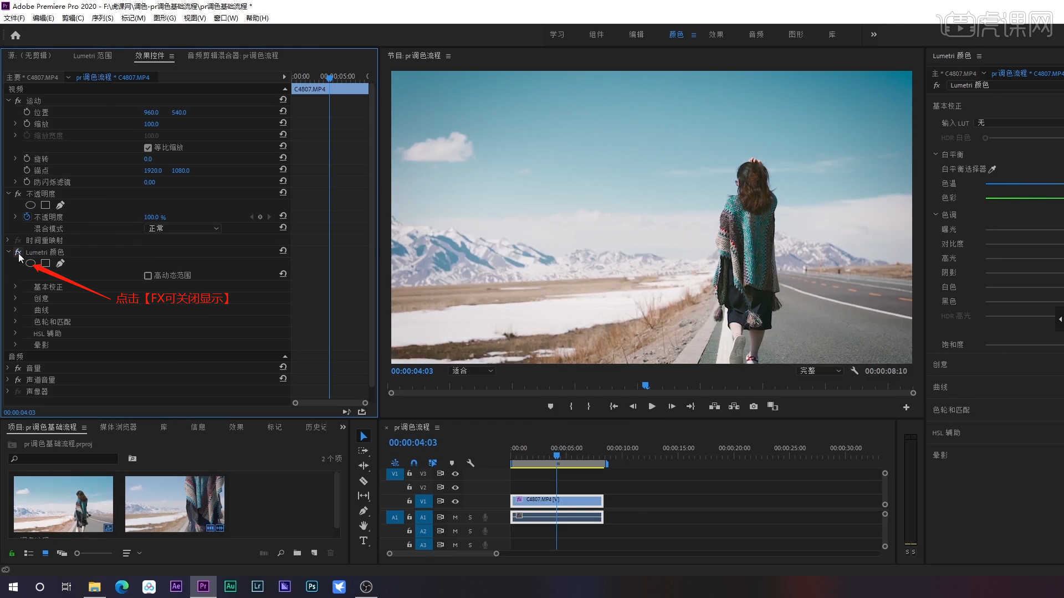Screen dimensions: 1064x598
Task: Toggle snap in timeline magnet icon
Action: pos(414,463)
